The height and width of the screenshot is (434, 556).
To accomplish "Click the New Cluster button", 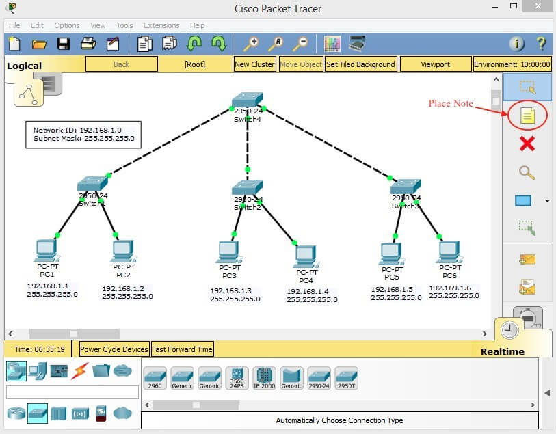I will [x=254, y=64].
